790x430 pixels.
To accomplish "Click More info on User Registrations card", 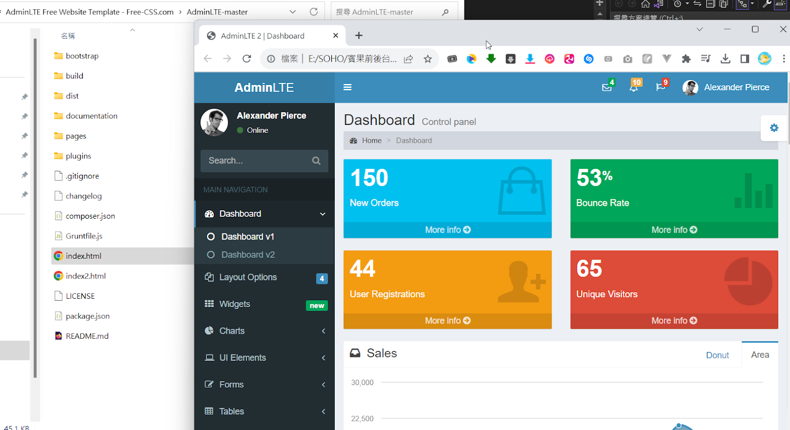I will coord(448,321).
